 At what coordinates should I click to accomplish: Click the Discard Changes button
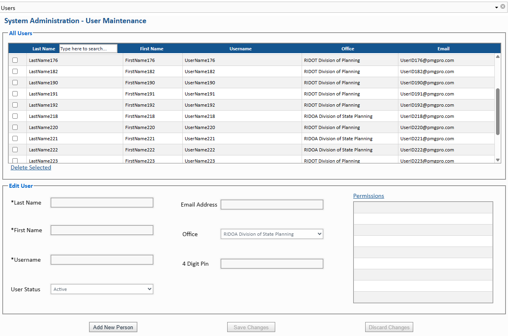point(389,327)
